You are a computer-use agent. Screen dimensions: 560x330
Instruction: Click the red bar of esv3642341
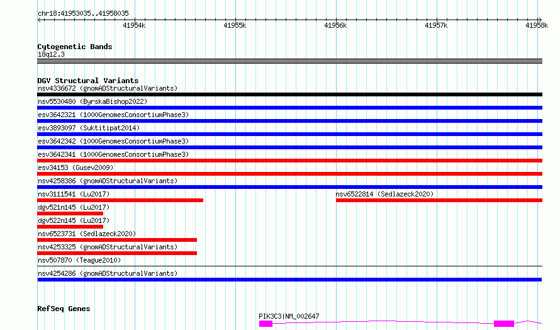click(289, 161)
